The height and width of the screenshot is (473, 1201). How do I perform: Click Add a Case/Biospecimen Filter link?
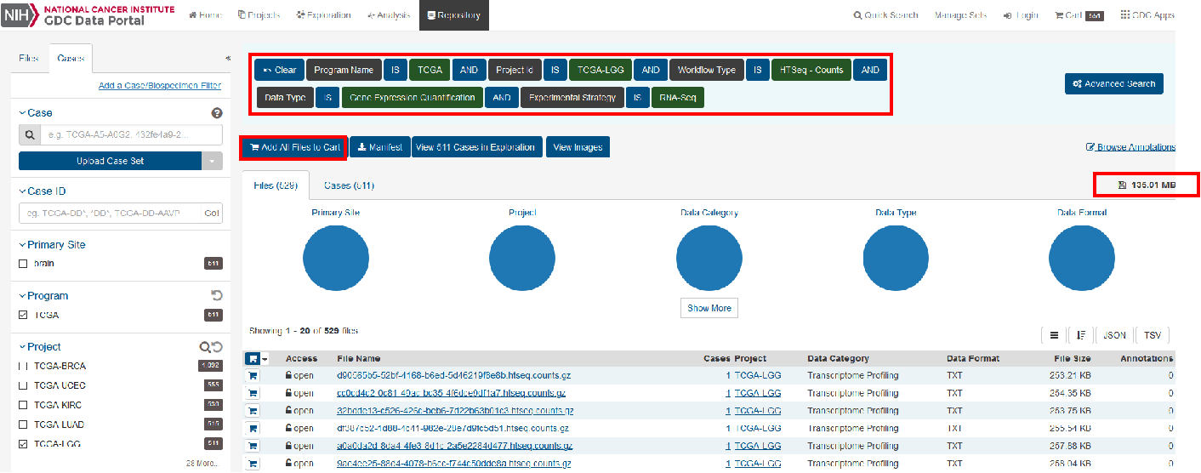pos(160,86)
